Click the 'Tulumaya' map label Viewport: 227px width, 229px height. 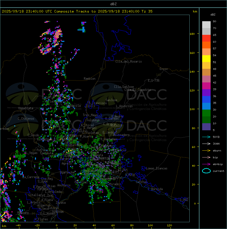93,120
